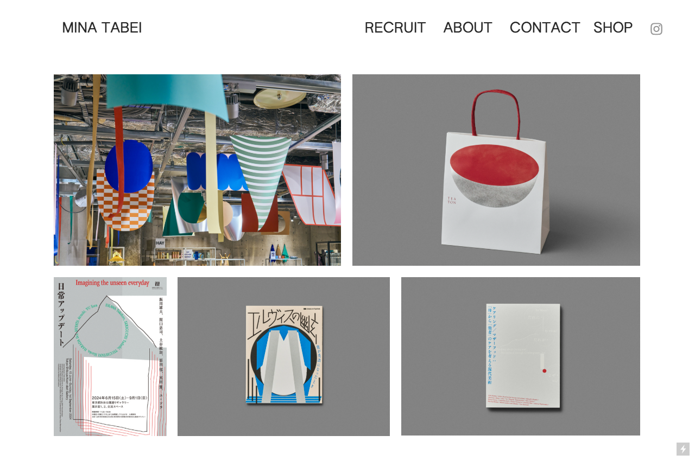695x461 pixels.
Task: Open the white book with red dot project
Action: tap(521, 356)
